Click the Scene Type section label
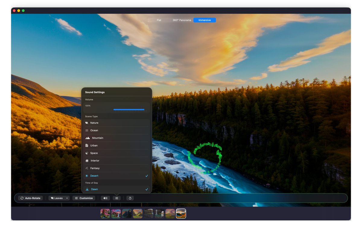362x235 pixels. pos(91,116)
